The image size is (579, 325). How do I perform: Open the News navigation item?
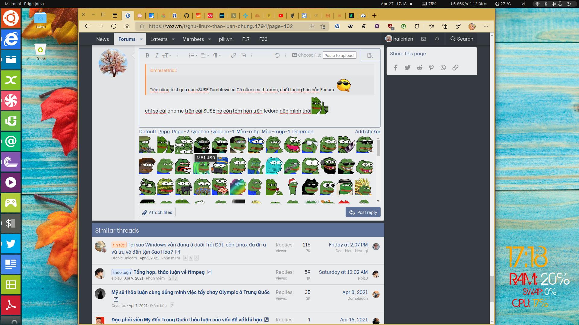103,39
